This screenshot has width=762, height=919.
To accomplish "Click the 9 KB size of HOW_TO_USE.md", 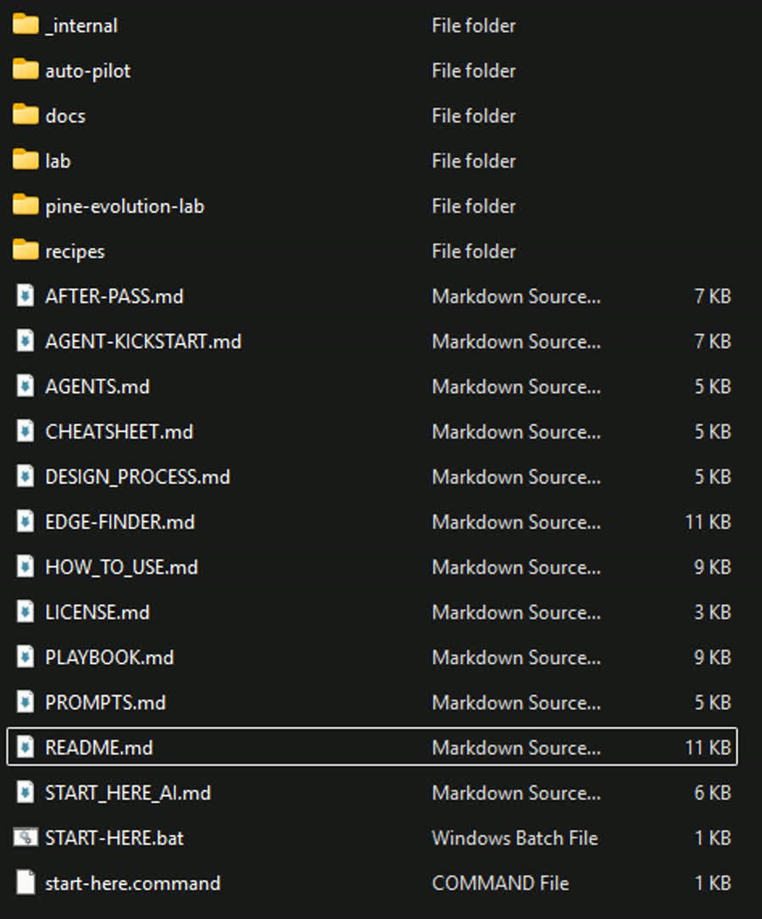I will (x=713, y=567).
